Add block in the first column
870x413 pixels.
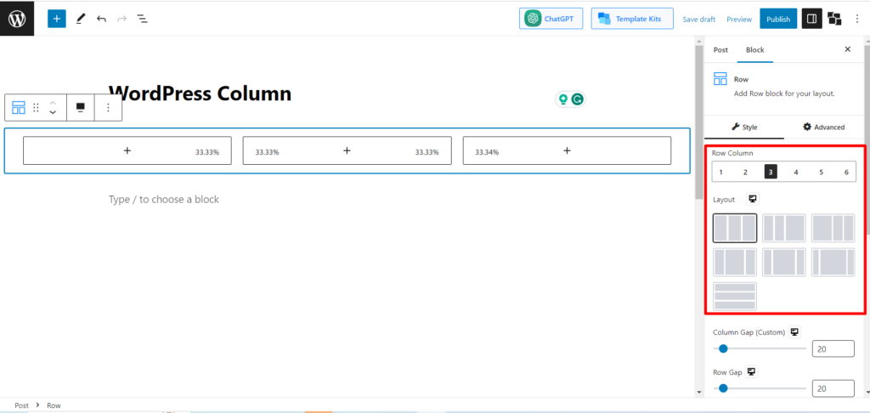127,150
